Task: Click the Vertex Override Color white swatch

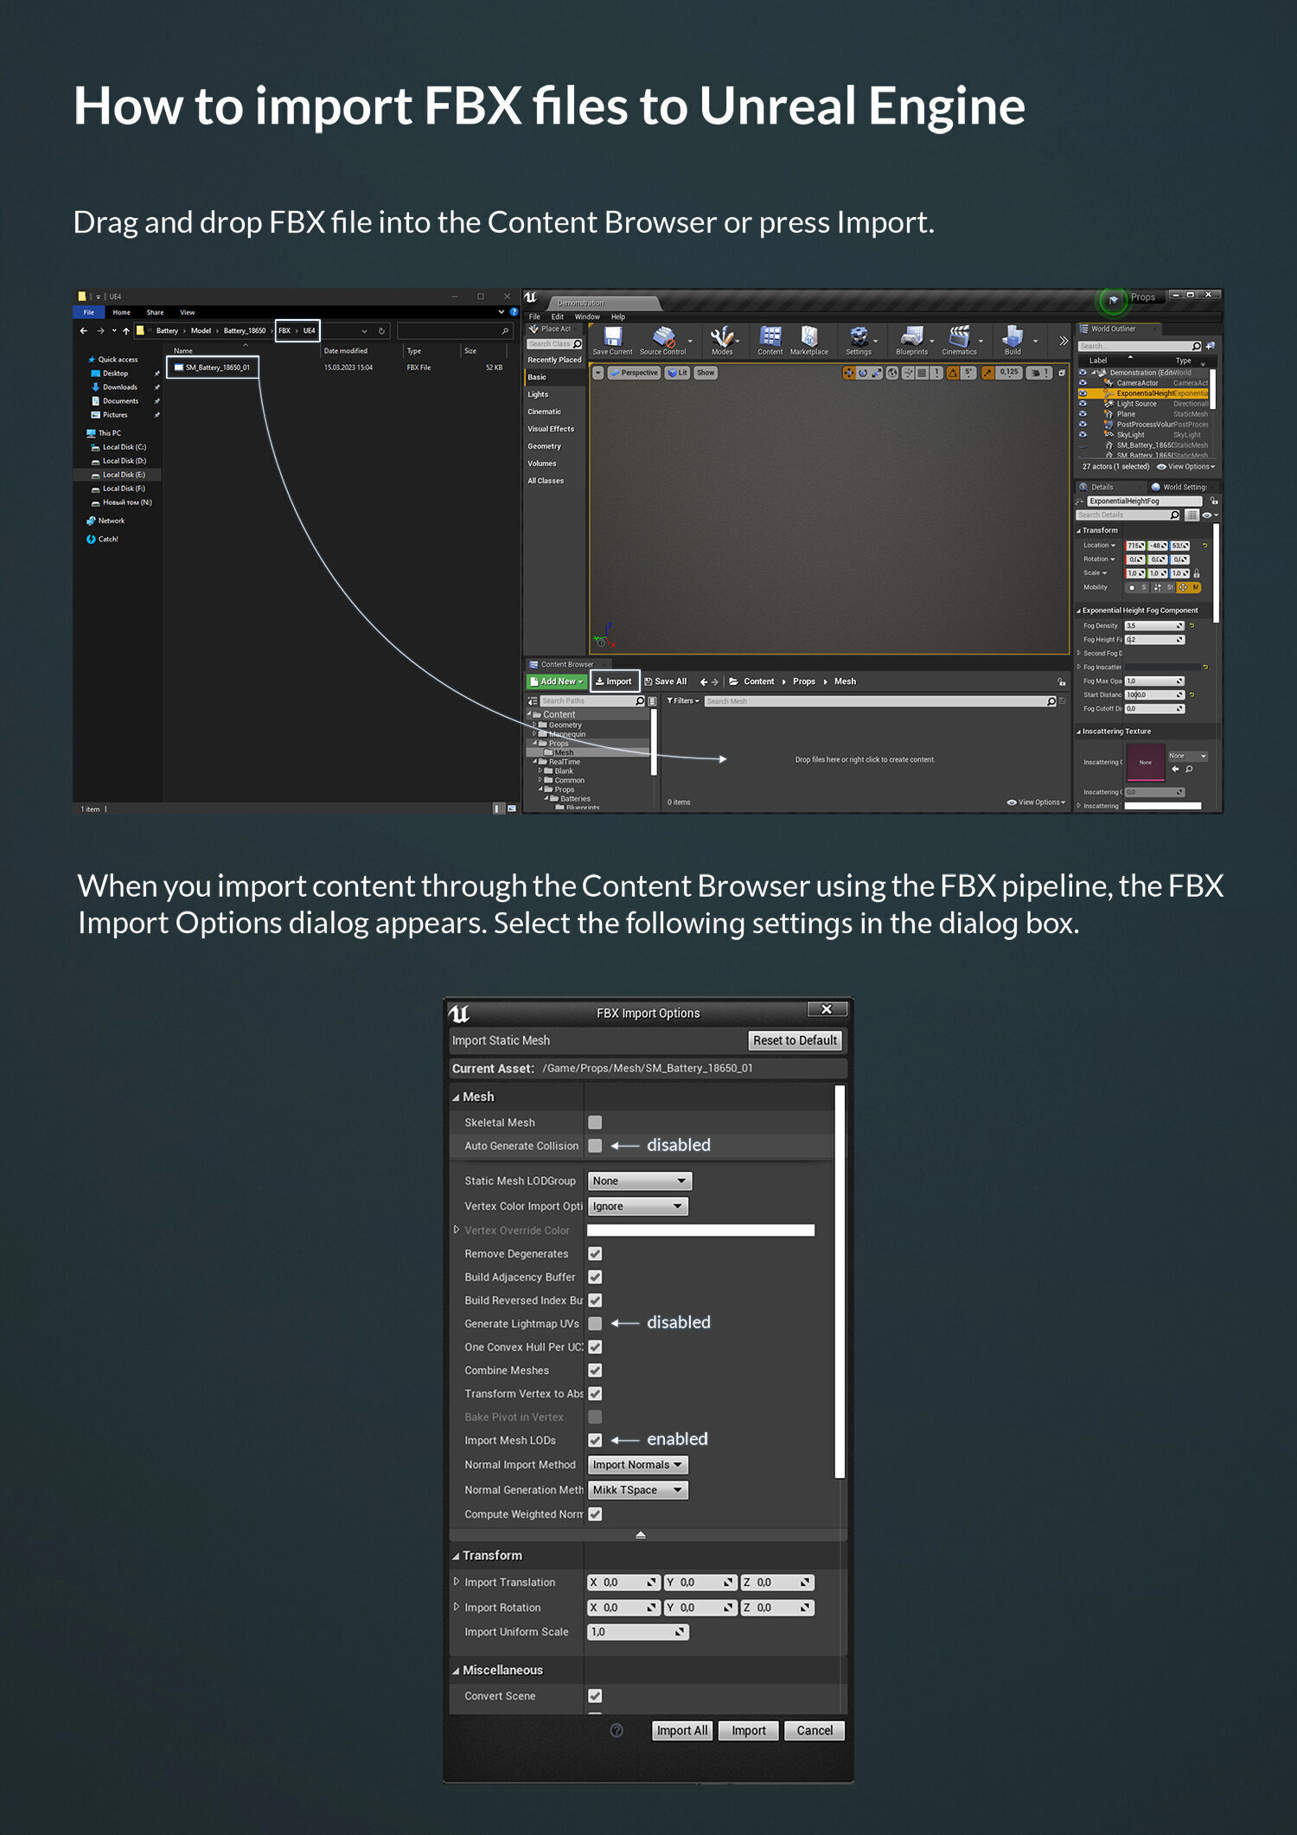Action: (700, 1231)
